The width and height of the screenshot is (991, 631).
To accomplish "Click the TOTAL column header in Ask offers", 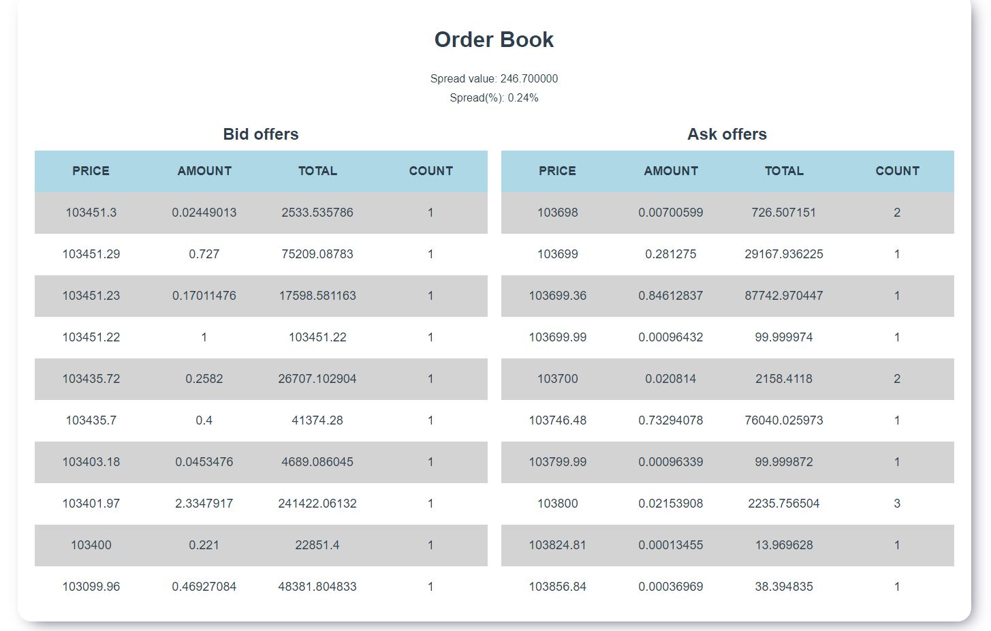I will pos(784,171).
